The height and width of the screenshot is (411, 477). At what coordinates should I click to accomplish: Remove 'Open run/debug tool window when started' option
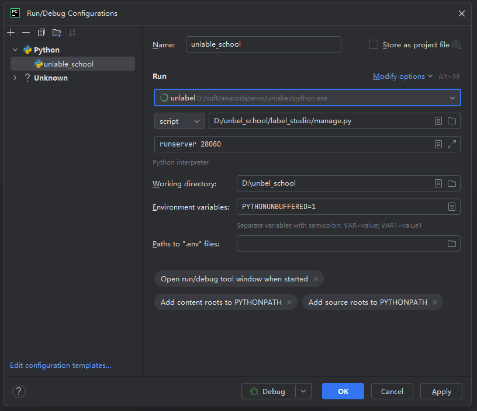316,279
